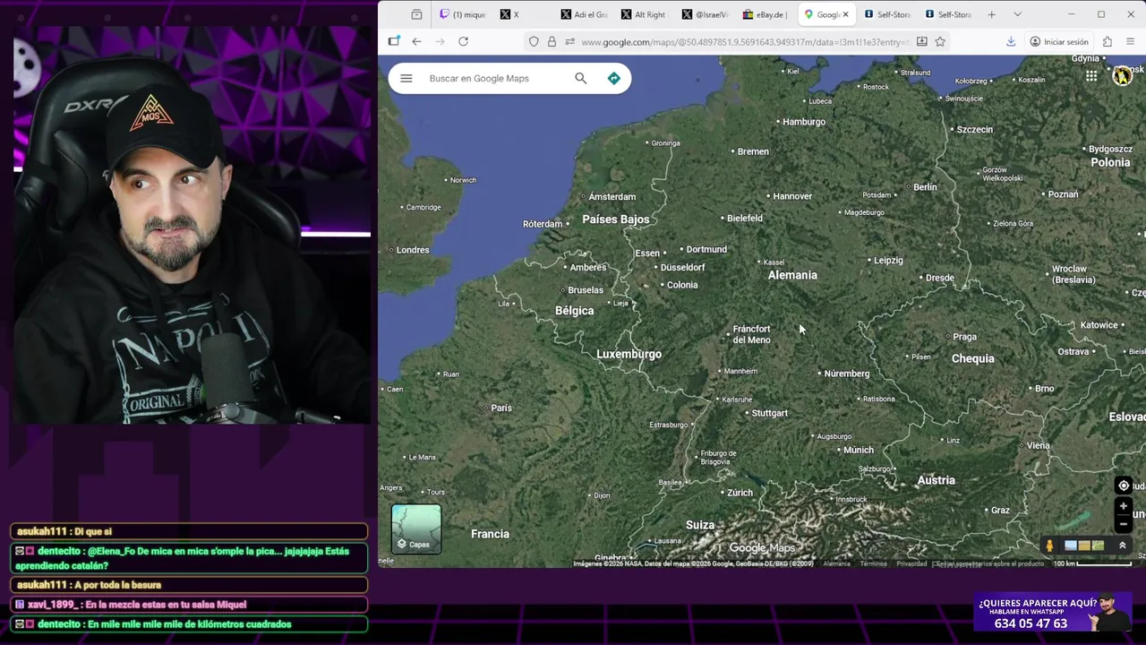Click the Hamburgo city label
Viewport: 1146px width, 645px height.
point(804,122)
